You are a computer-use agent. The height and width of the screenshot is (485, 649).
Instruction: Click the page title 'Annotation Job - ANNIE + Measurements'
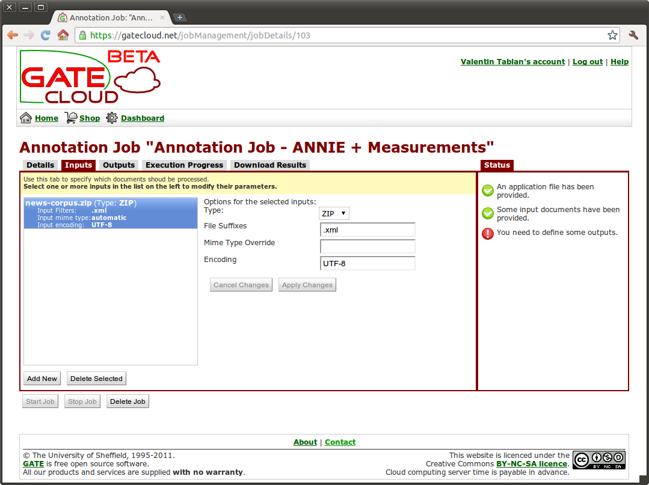pos(257,147)
